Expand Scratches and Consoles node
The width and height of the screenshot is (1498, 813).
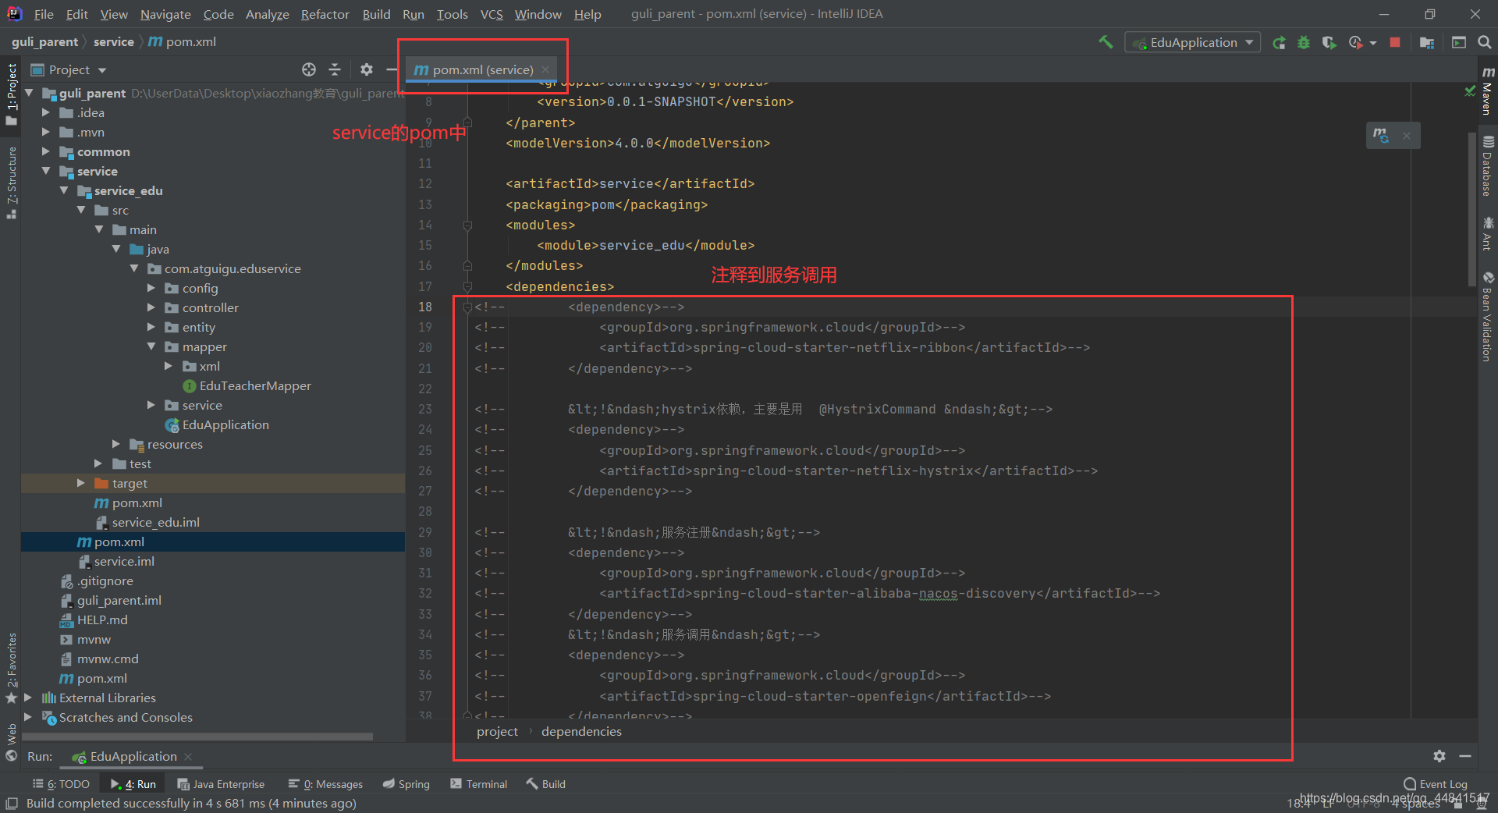[29, 717]
